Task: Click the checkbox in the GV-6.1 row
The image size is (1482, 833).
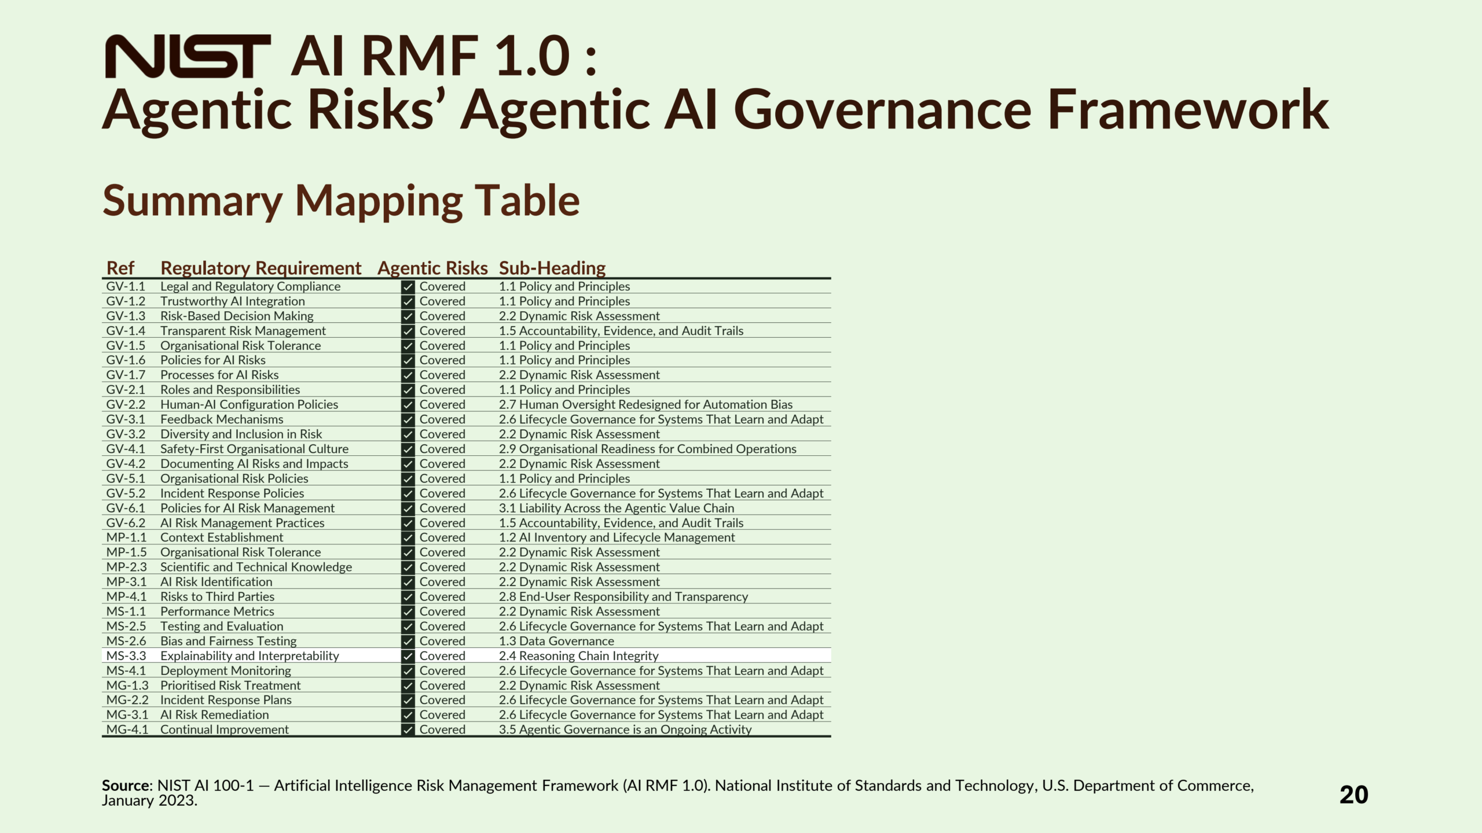Action: 408,508
